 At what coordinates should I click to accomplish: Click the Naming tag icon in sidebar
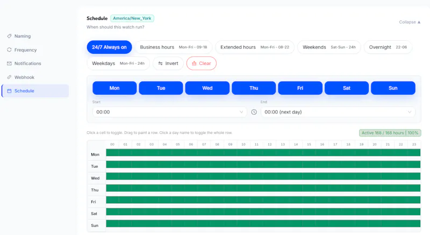pyautogui.click(x=9, y=36)
